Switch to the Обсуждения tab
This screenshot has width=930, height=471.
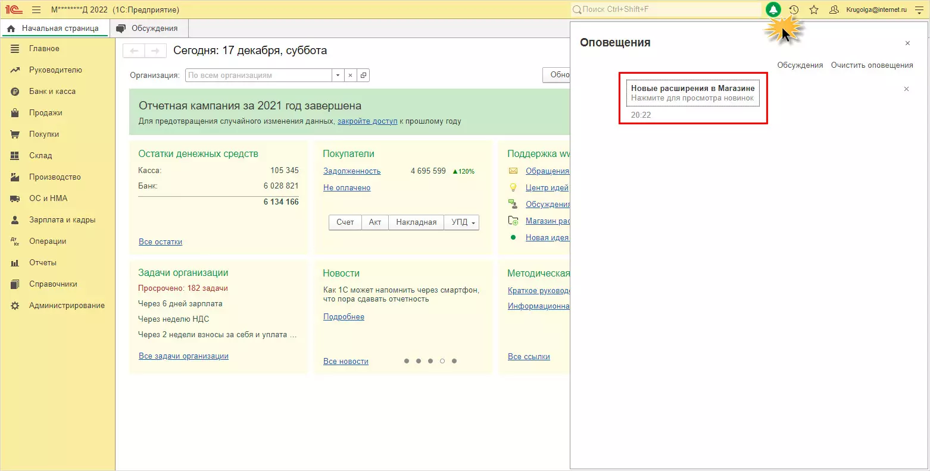pyautogui.click(x=148, y=28)
